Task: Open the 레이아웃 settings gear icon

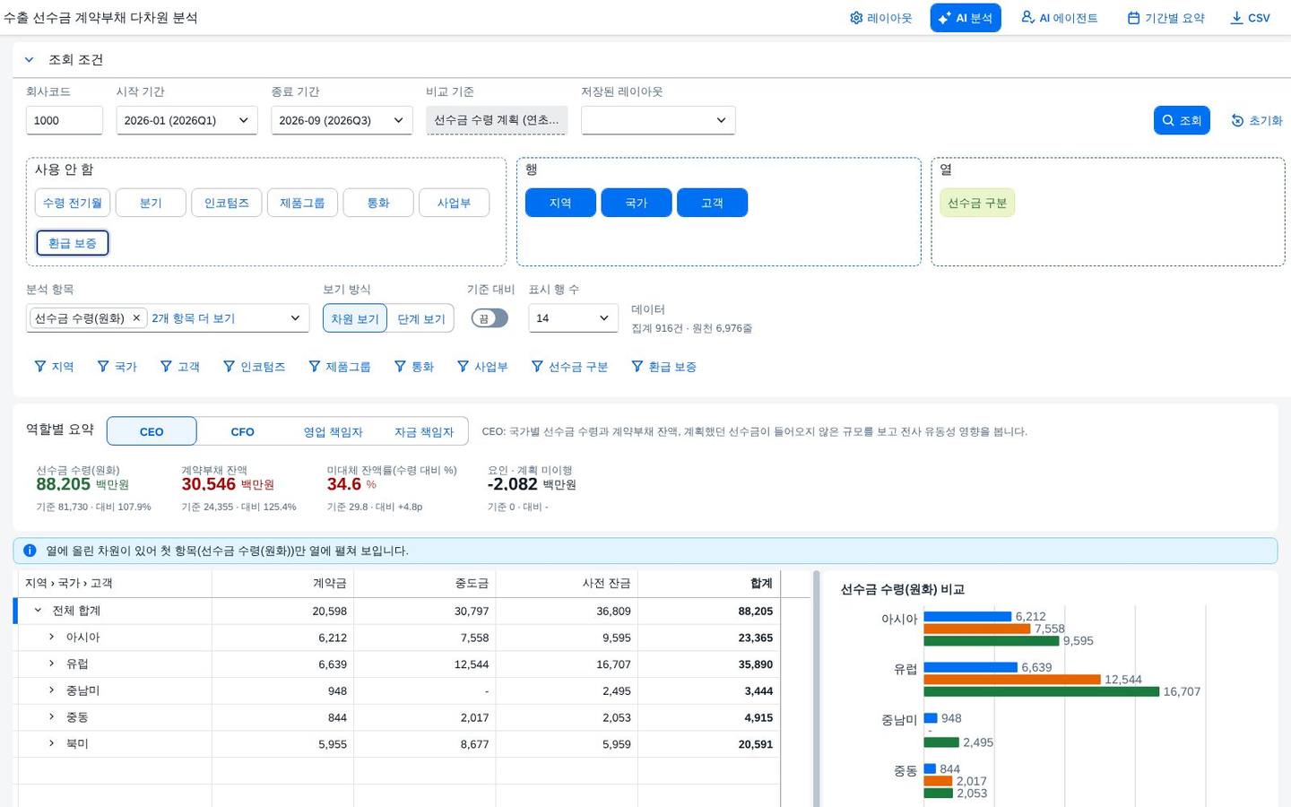Action: [x=856, y=18]
